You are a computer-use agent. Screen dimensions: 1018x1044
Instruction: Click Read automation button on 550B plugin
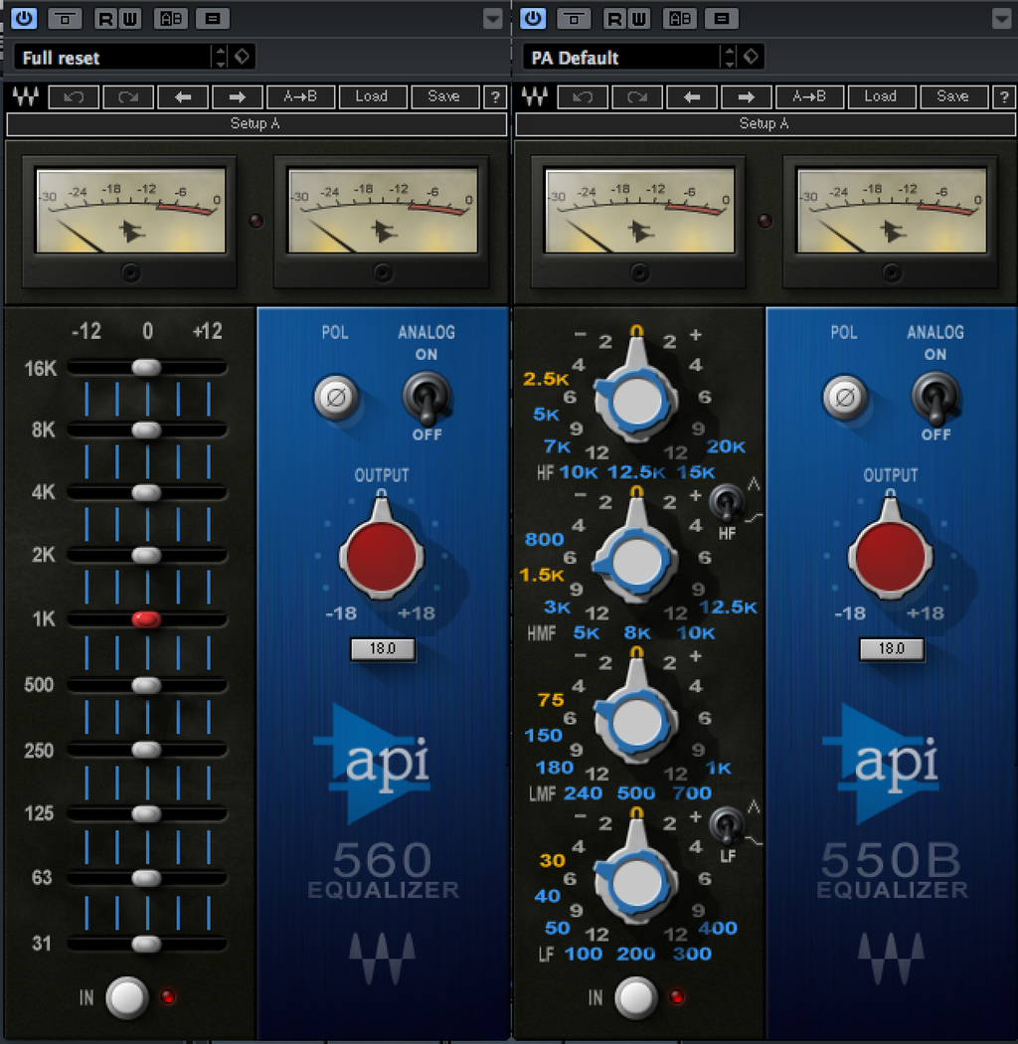coord(614,19)
